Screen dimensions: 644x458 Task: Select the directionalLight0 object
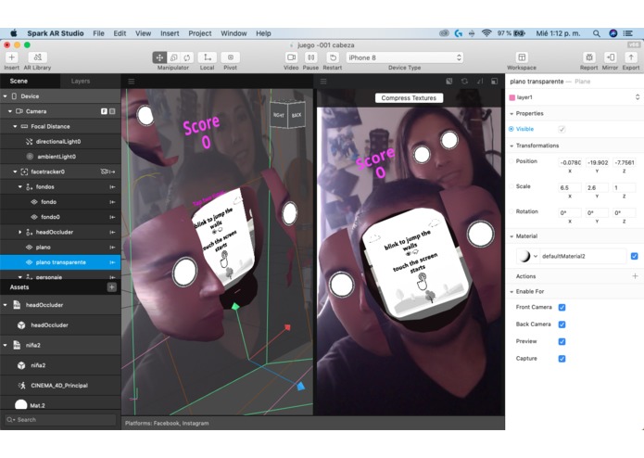[60, 141]
